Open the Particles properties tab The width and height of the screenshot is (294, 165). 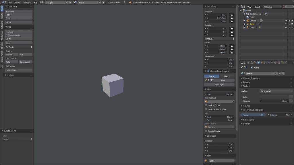point(282,62)
